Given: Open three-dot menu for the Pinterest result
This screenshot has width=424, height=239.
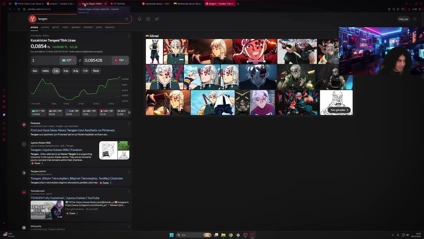Looking at the screenshot, I should 129,123.
